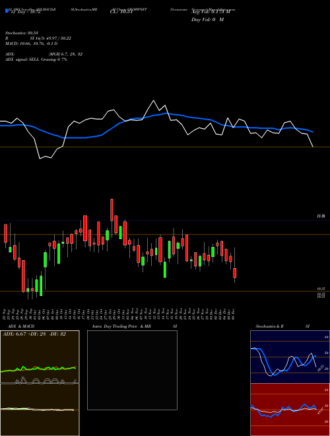Image resolution: width=330 pixels, height=436 pixels.
Task: Click the 'ADX: 6.67 +DY: 28 -DY: 32' header
Action: coord(34,334)
